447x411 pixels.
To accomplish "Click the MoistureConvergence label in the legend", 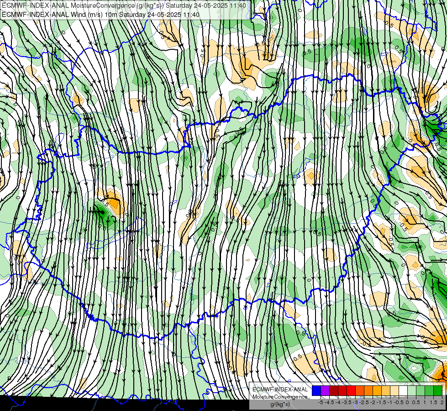I will (x=280, y=397).
